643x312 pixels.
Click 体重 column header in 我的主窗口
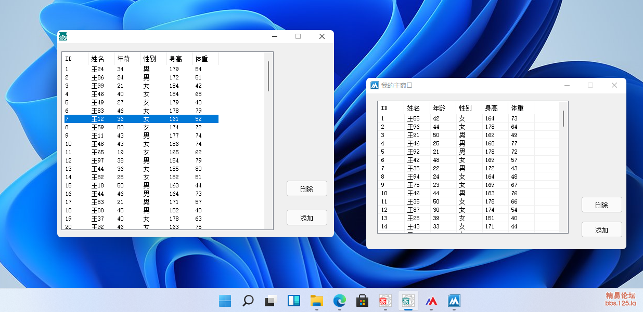(521, 108)
